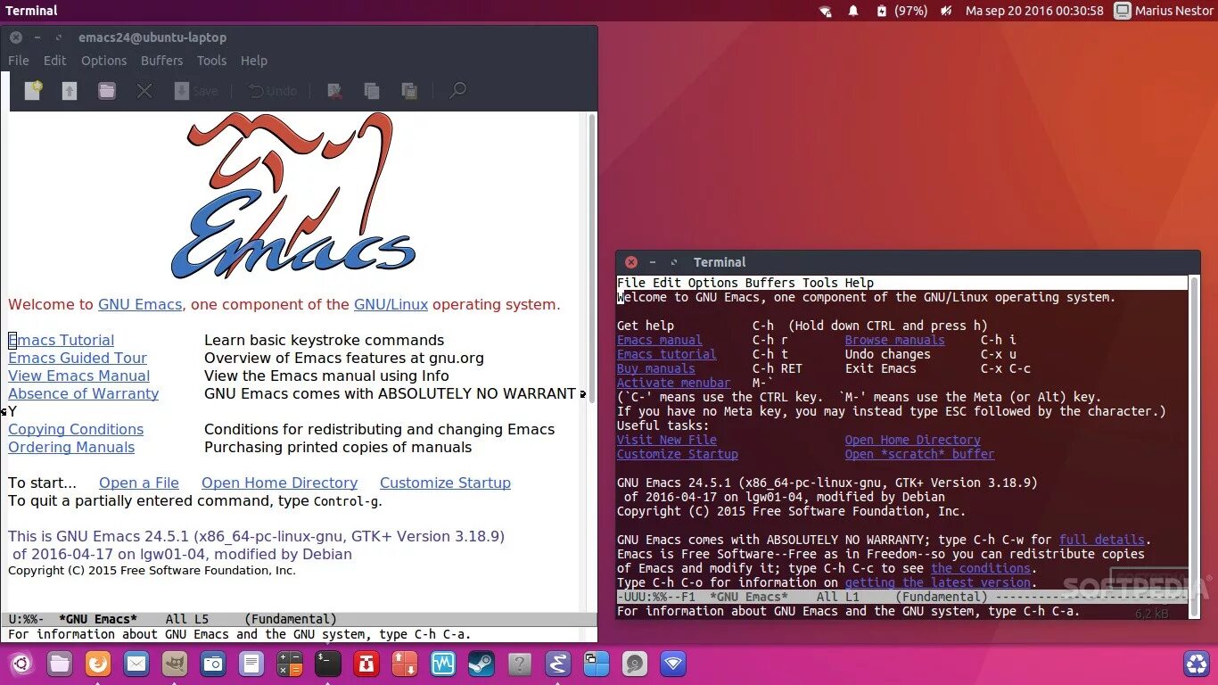Viewport: 1218px width, 685px height.
Task: Open Ubuntu Dash from the dock
Action: (21, 664)
